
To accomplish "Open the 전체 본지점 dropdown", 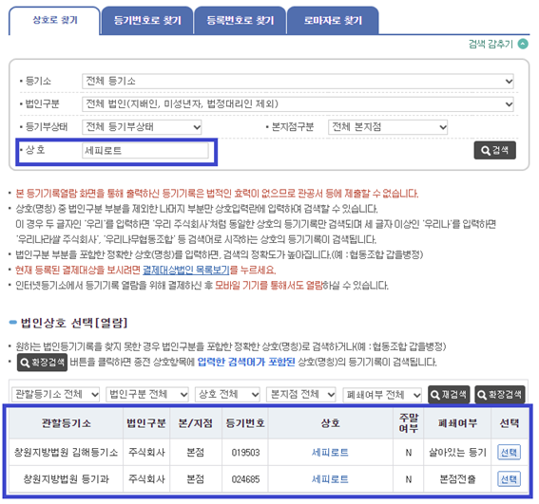I will tap(388, 127).
